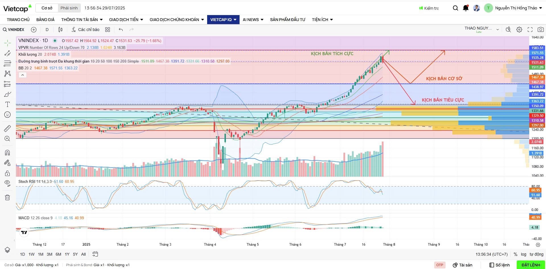Switch to the Cơ sở market
This screenshot has height=269, width=546.
pyautogui.click(x=47, y=8)
